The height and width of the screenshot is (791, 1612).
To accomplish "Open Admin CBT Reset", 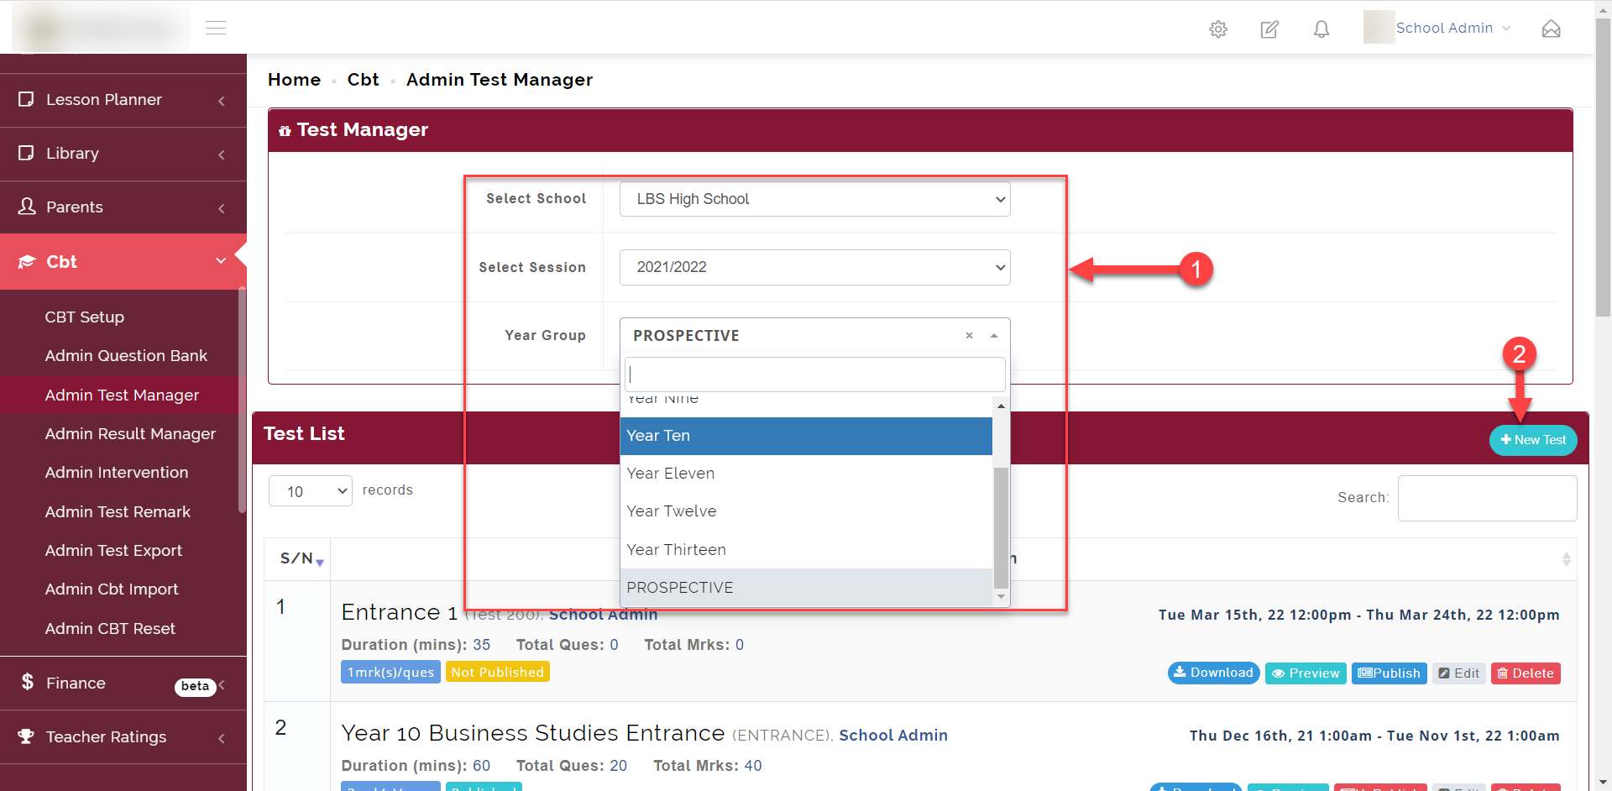I will coord(110,628).
